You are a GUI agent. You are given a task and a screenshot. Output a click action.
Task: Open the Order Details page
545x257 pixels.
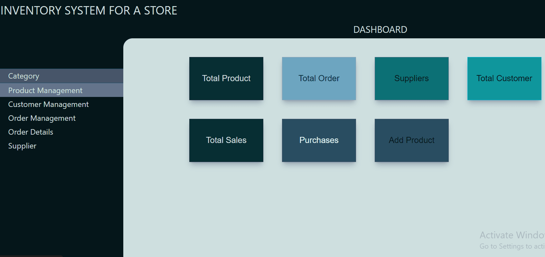(x=31, y=132)
